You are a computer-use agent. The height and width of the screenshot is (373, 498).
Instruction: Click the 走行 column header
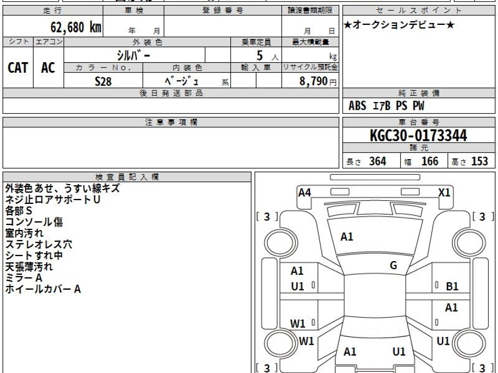[x=53, y=11]
